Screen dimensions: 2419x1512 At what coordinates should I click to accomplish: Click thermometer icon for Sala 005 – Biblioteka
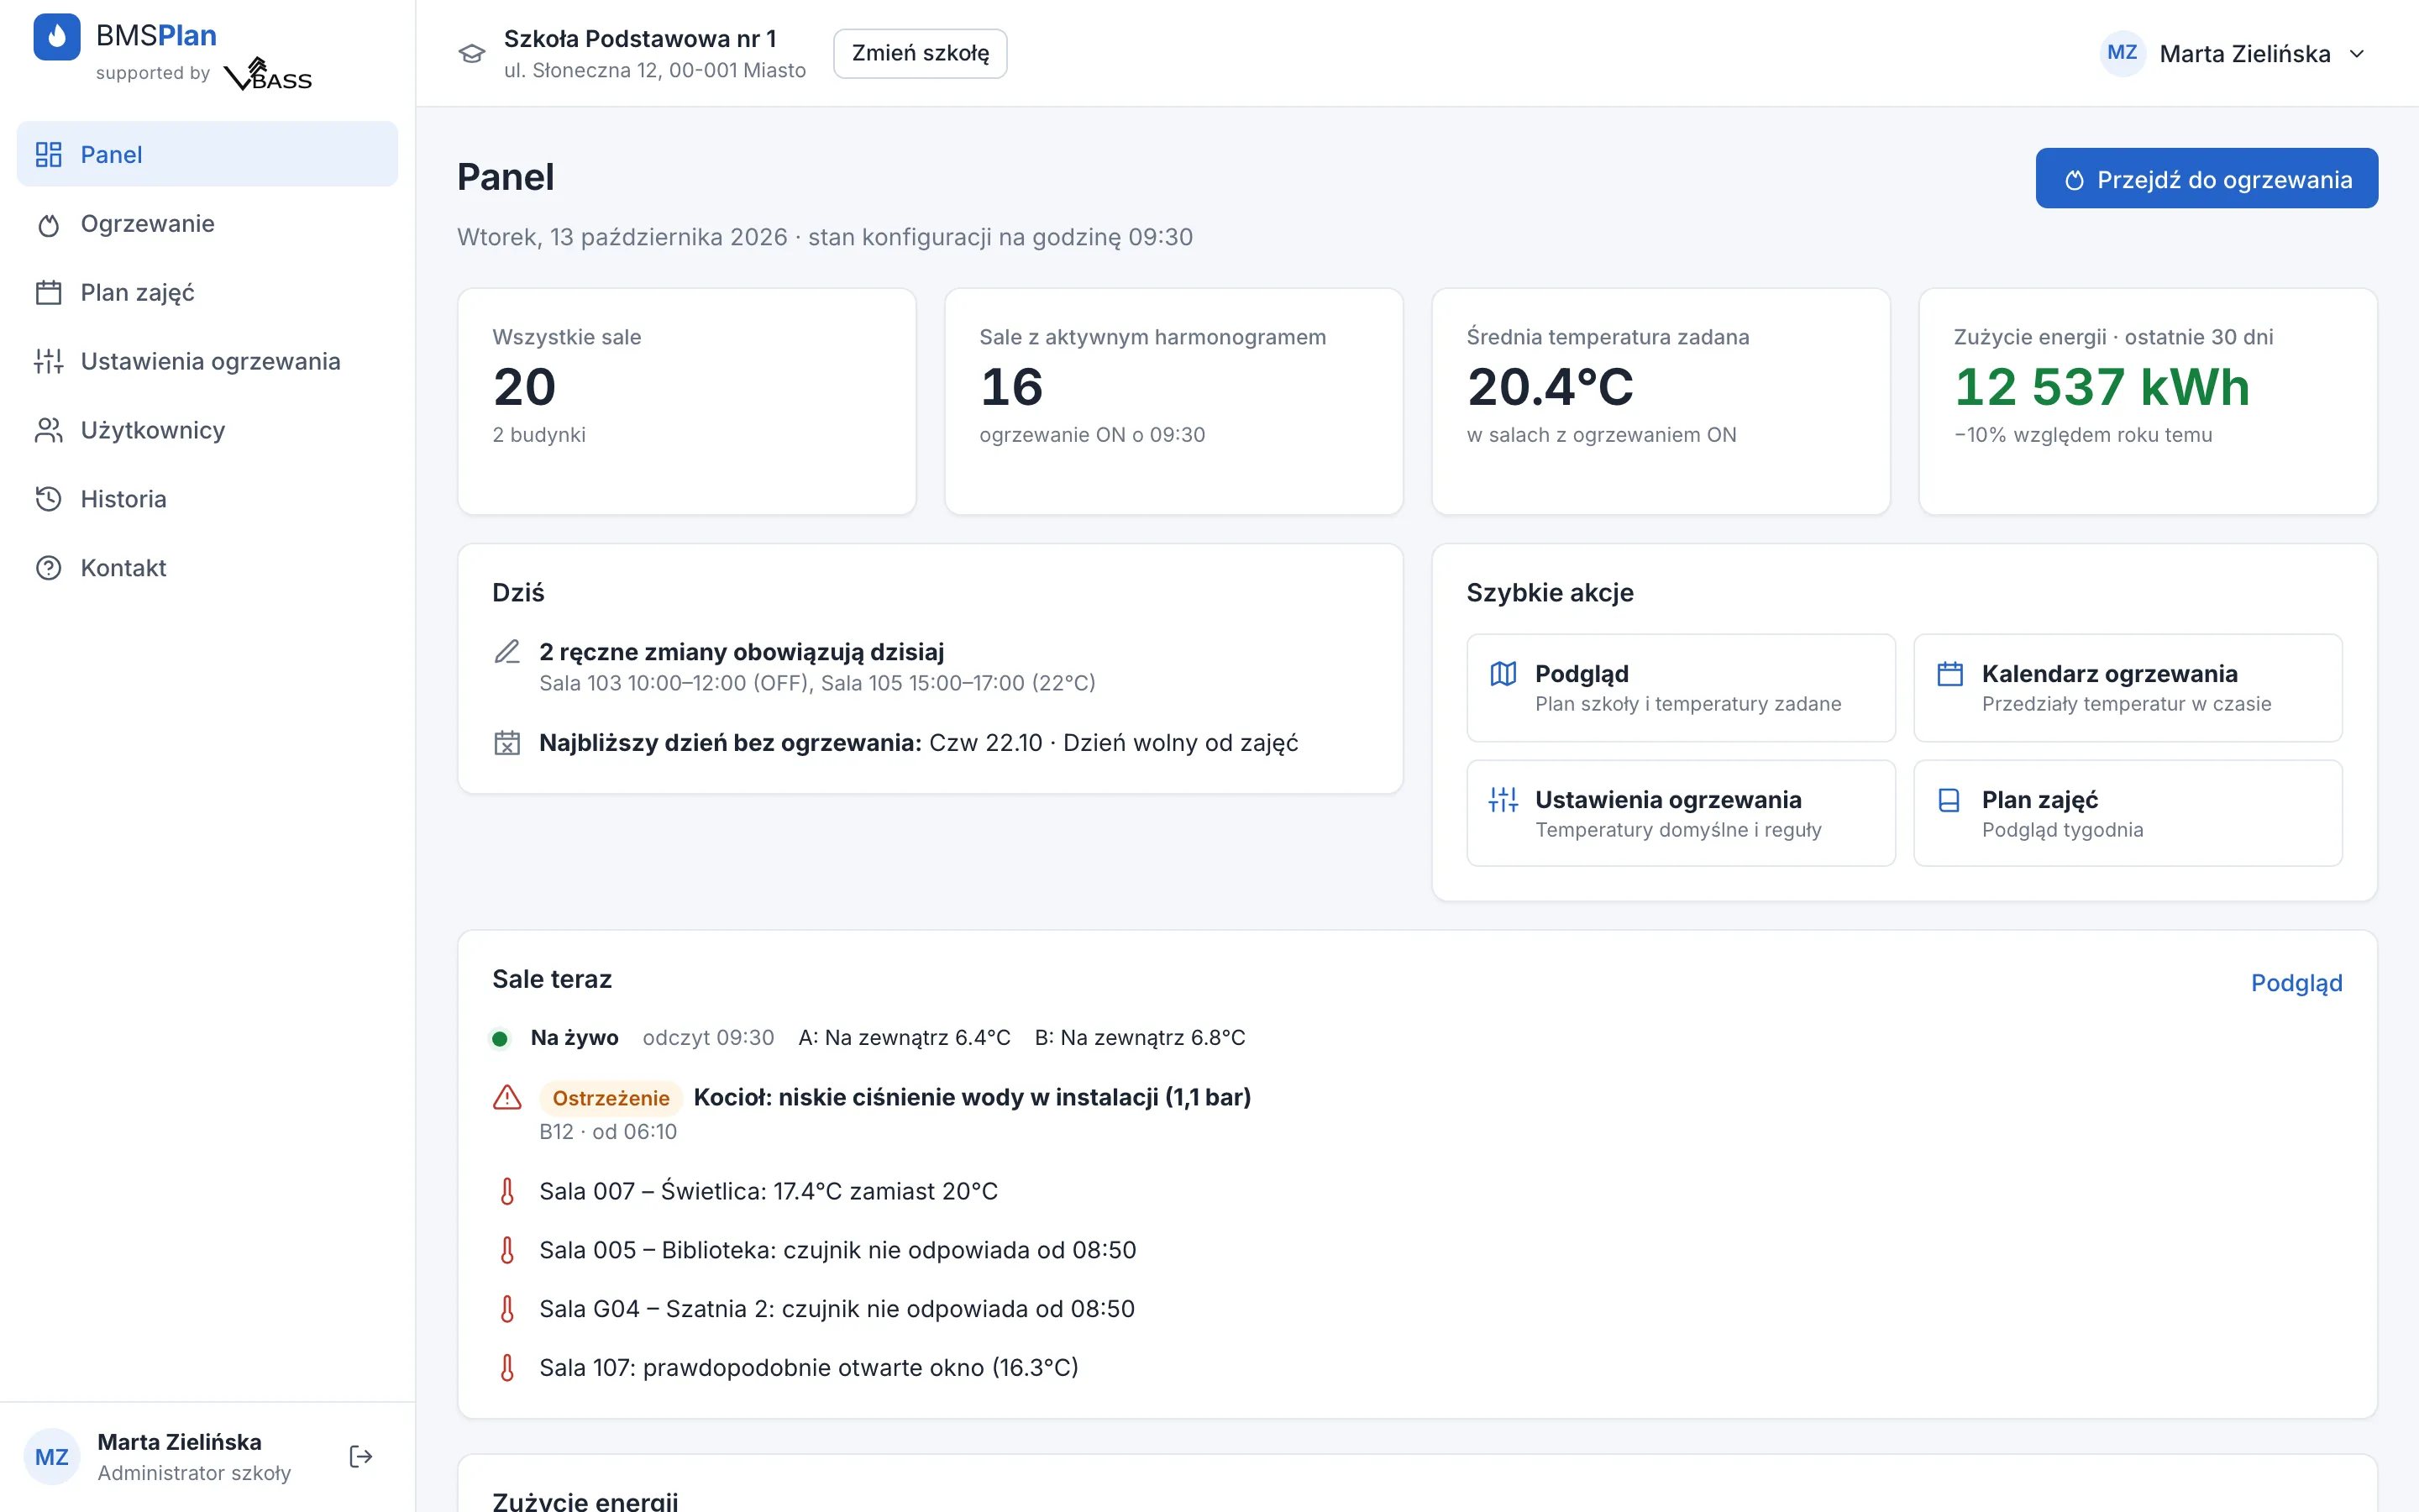pos(508,1250)
